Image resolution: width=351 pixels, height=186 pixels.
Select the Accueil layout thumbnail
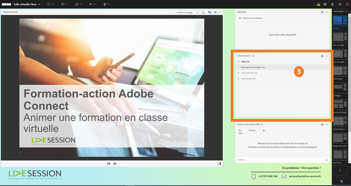[340, 21]
